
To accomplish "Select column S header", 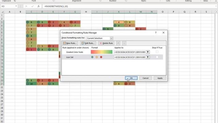I will pyautogui.click(x=206, y=12).
